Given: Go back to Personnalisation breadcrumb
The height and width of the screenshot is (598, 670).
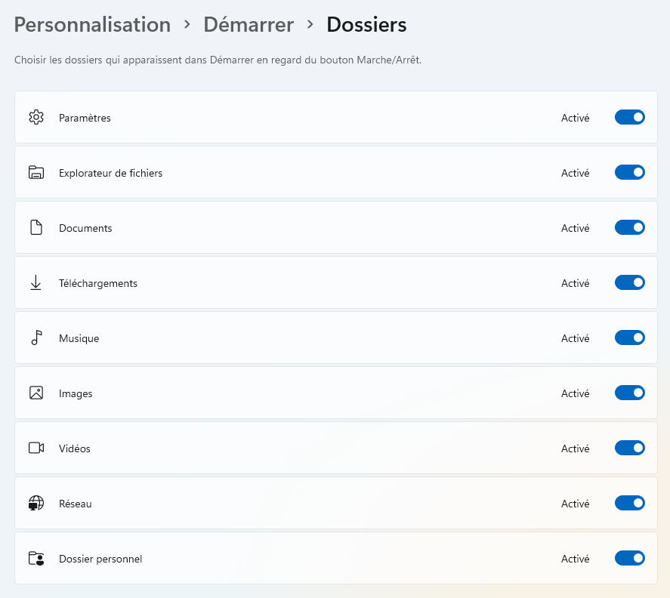Looking at the screenshot, I should (92, 24).
